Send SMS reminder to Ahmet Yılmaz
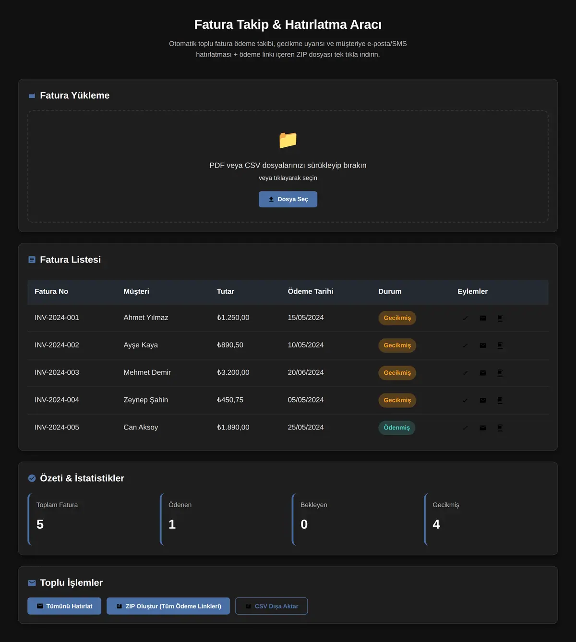Screen dimensions: 576x642 [500, 318]
